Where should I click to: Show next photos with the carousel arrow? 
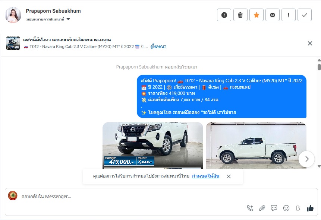306,159
